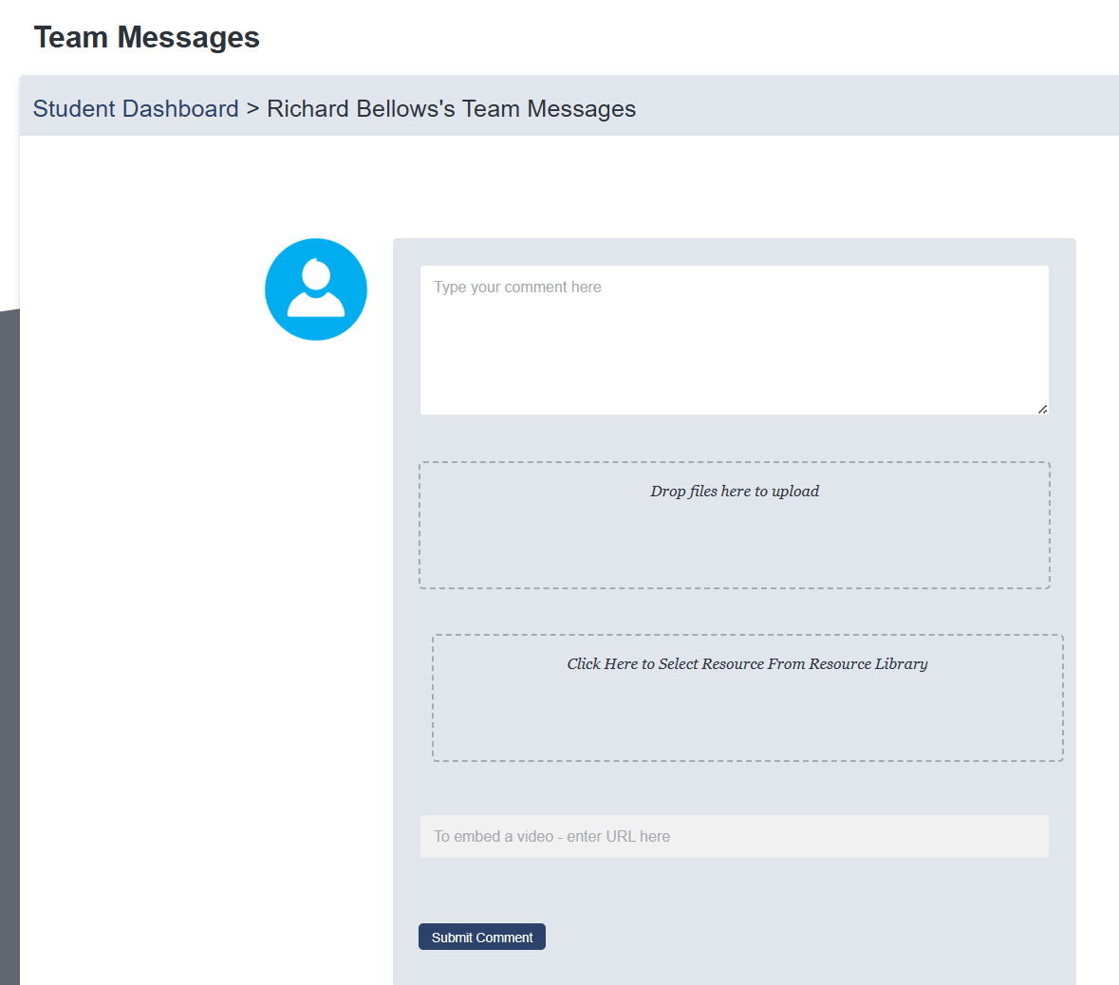
Task: Click the white person silhouette inside the avatar
Action: (x=316, y=290)
